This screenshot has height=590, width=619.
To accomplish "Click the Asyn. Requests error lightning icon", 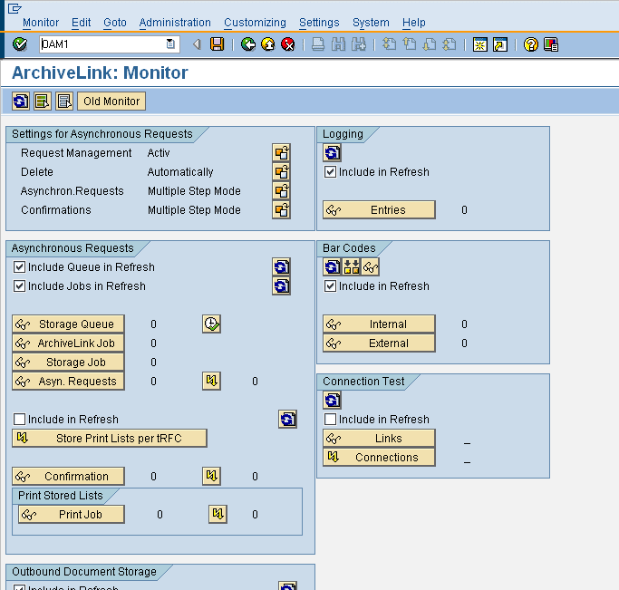I will (211, 381).
